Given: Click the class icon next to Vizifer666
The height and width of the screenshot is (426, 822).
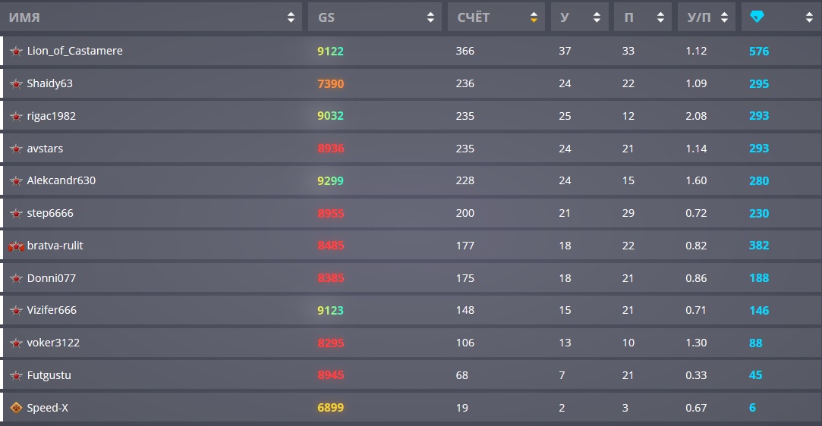Looking at the screenshot, I should point(16,310).
